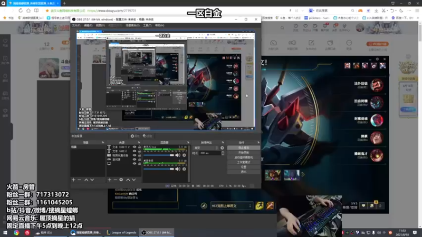This screenshot has height=237, width=422.
Task: Toggle the lock on second text (GDI+) source
Action: tap(139, 151)
